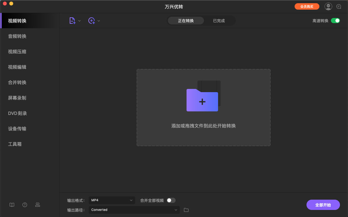Click the load DVD disc icon
348x217 pixels.
pos(91,20)
